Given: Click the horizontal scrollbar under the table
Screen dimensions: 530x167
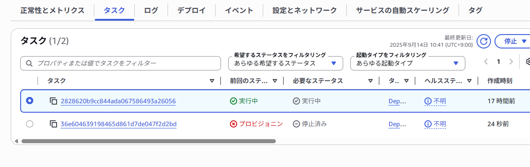Looking at the screenshot, I should coord(149,141).
